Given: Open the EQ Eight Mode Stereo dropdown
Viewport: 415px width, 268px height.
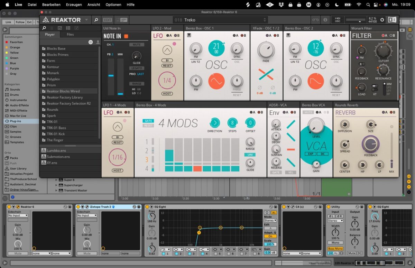Looking at the screenshot, I should click(270, 220).
